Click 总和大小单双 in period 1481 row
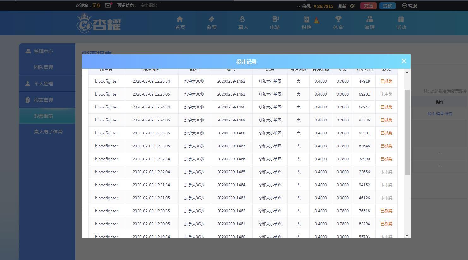This screenshot has height=260, width=468. tap(270, 224)
